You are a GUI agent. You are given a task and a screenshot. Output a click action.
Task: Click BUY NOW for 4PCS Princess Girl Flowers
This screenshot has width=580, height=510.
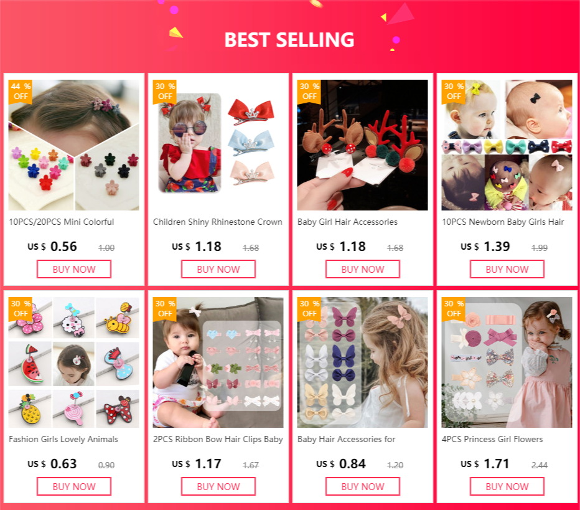507,486
